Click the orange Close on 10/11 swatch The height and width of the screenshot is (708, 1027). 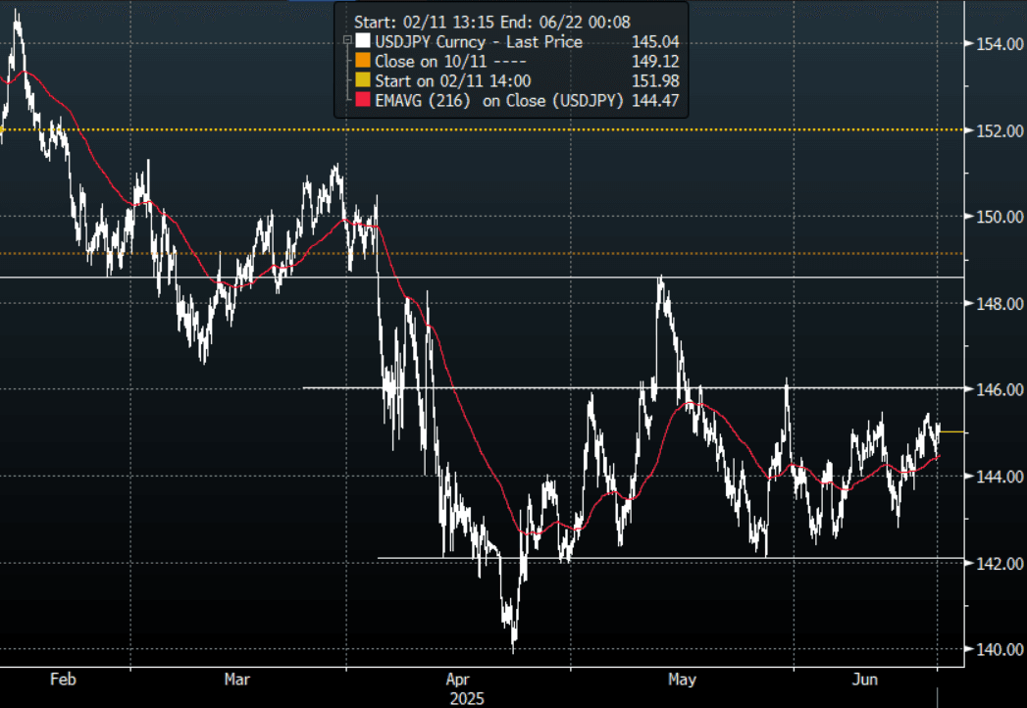point(363,62)
